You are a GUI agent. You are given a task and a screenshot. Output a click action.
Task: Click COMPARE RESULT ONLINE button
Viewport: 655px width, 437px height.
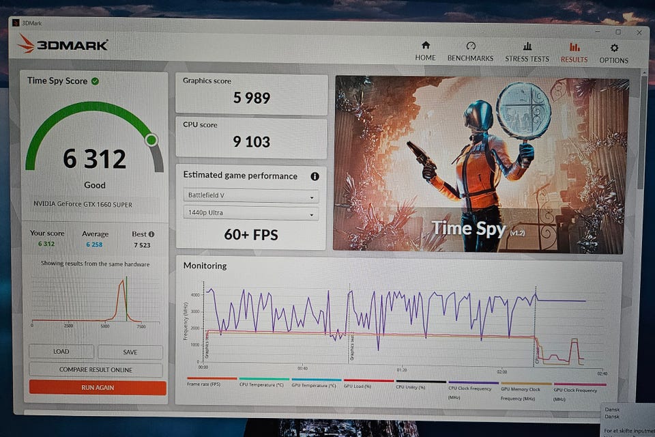click(96, 369)
